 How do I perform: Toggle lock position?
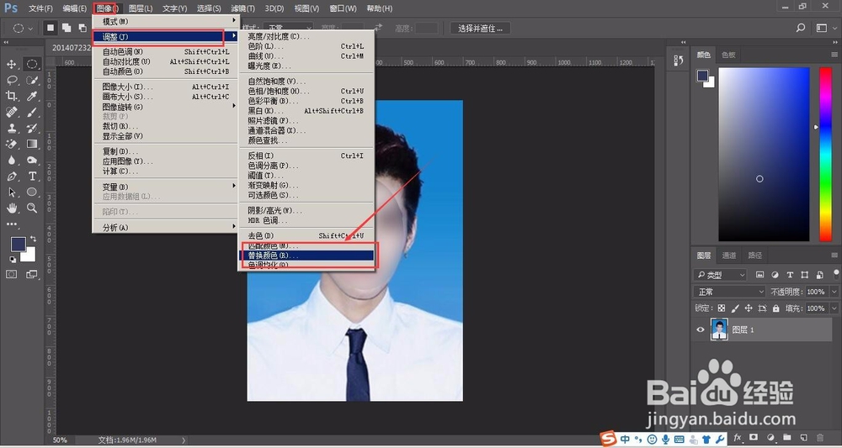[749, 308]
